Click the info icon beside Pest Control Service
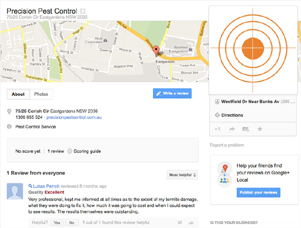301x228 pixels. point(9,127)
